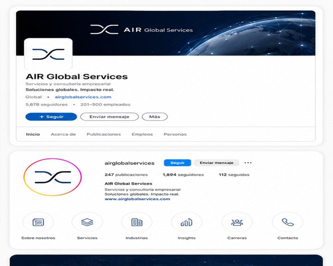View the 112 seguidos list

coord(234,175)
